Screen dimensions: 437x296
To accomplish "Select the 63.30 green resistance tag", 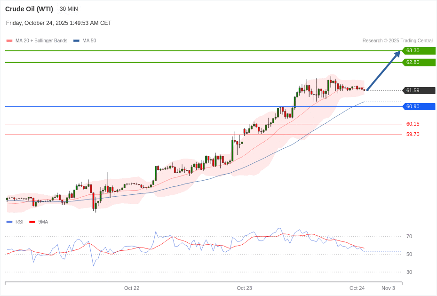I will pyautogui.click(x=418, y=51).
